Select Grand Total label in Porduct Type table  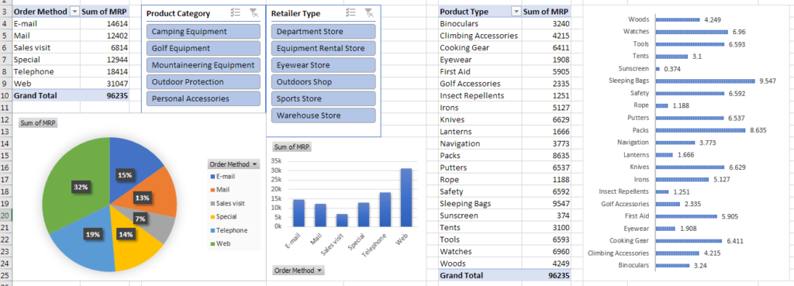(x=480, y=275)
